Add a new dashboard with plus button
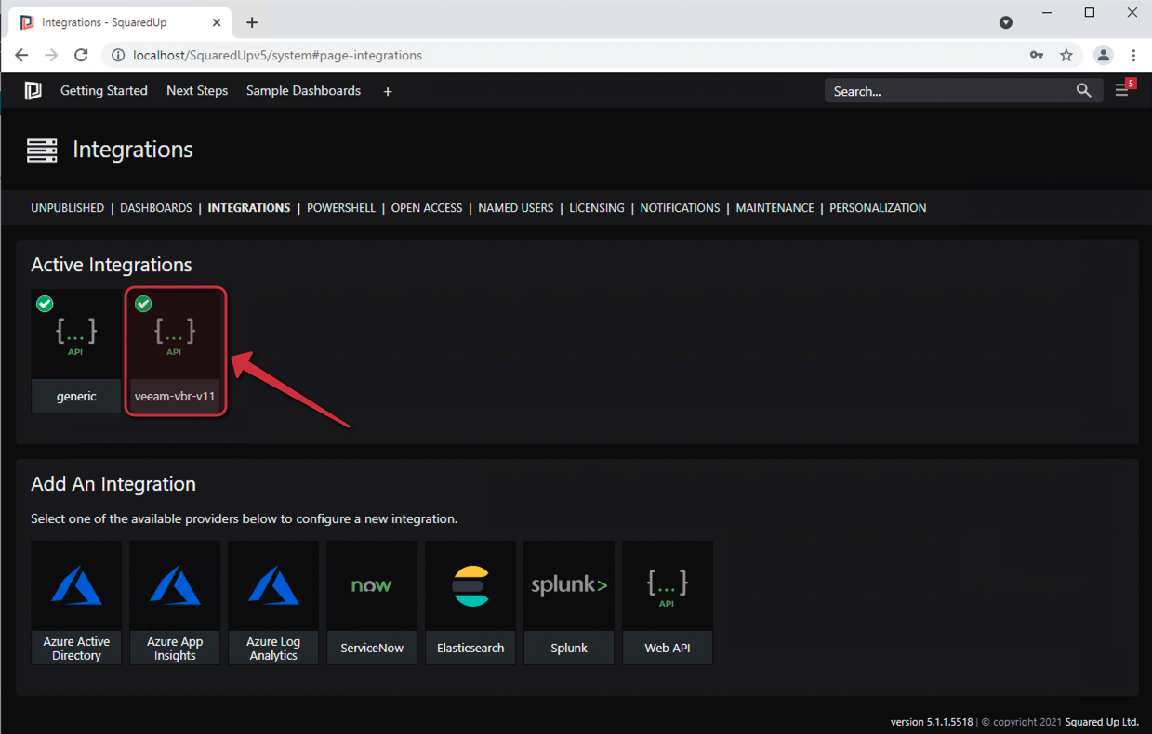The image size is (1152, 734). click(388, 91)
